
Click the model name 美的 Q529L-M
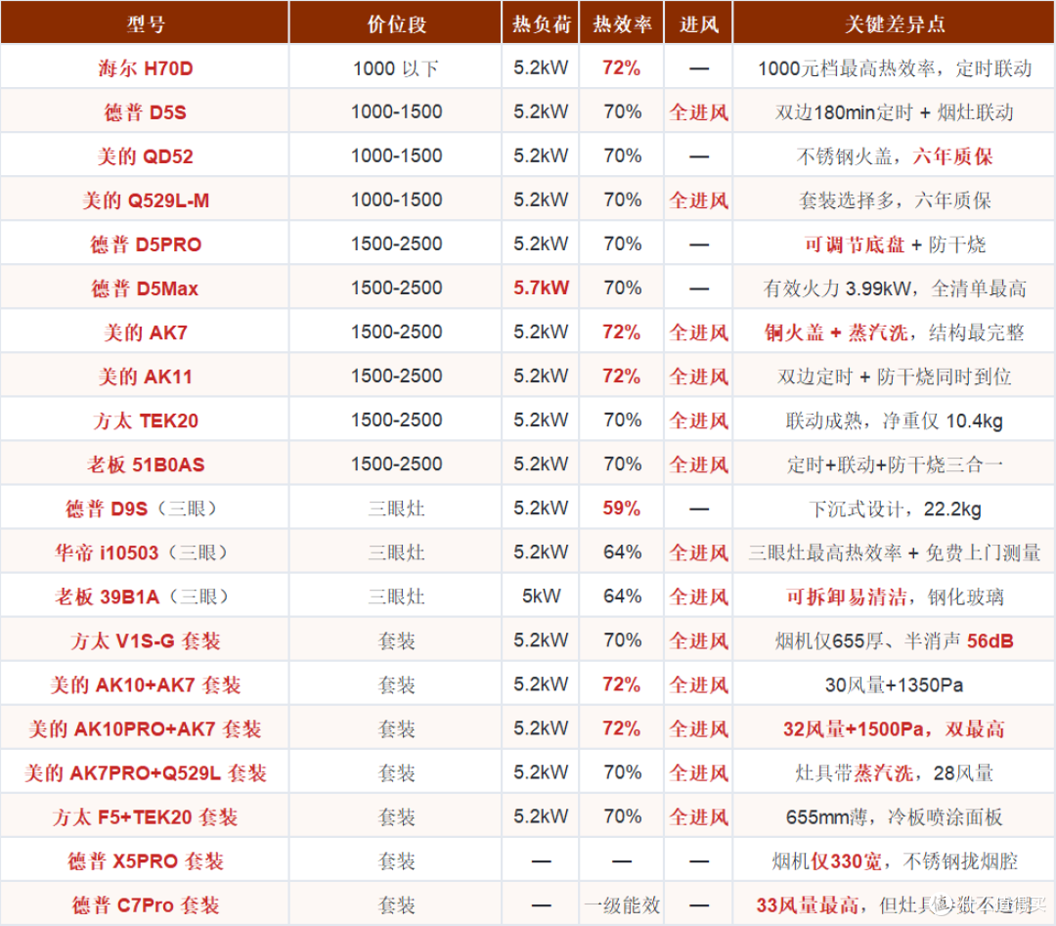click(x=146, y=200)
